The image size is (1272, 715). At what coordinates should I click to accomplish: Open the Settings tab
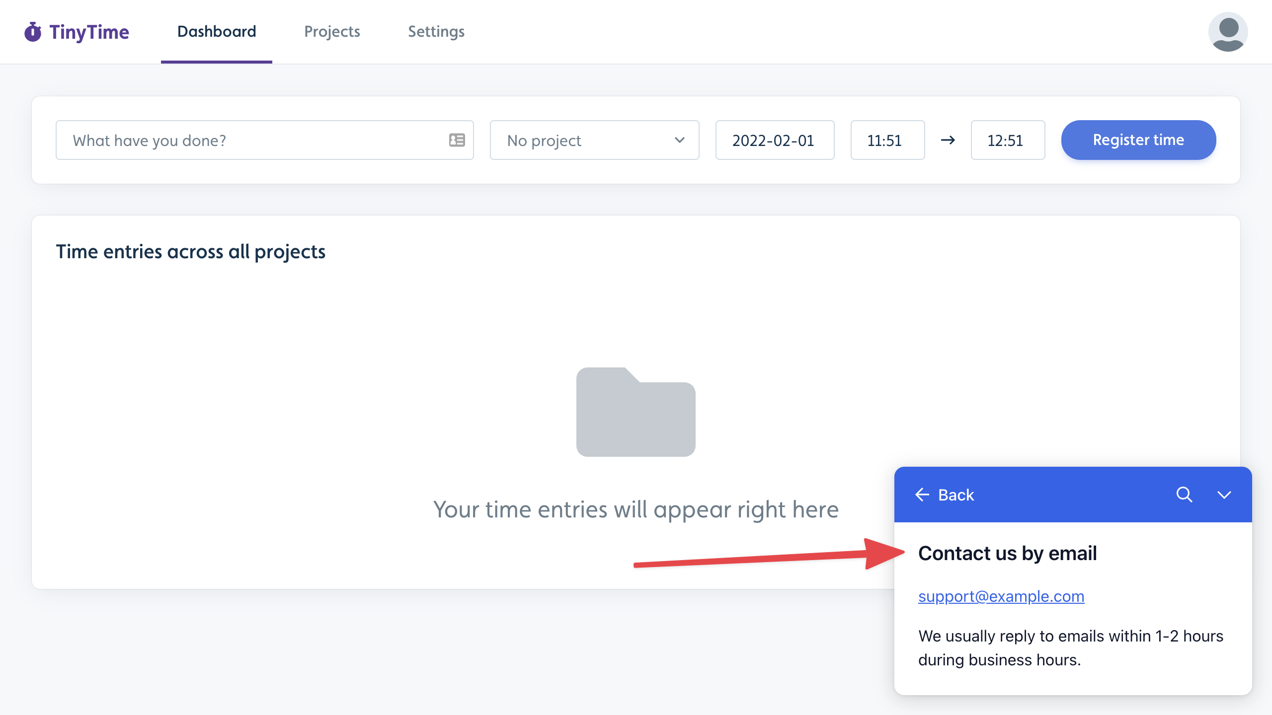click(436, 32)
